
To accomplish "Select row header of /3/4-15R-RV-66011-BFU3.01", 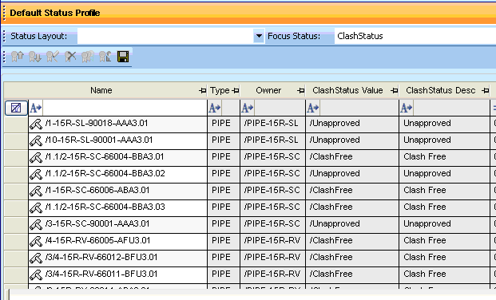I will 16,274.
